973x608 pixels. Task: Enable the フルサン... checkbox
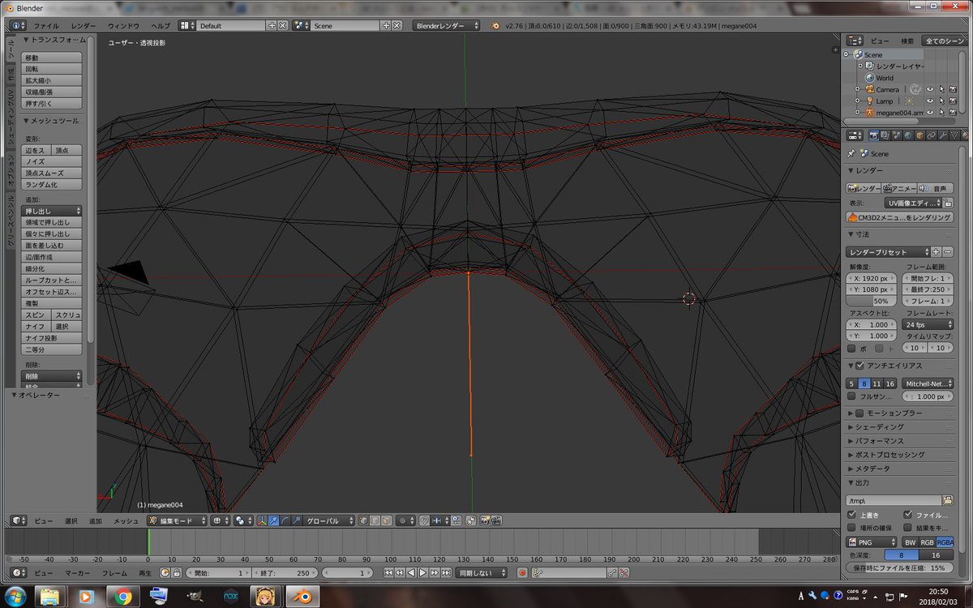tap(851, 397)
